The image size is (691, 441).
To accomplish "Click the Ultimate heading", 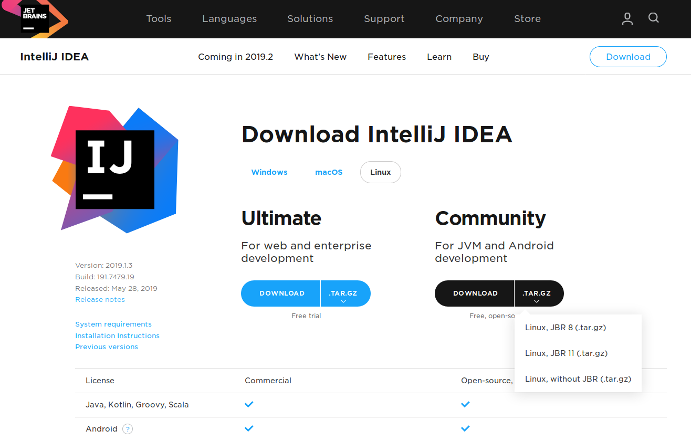I will [x=281, y=218].
